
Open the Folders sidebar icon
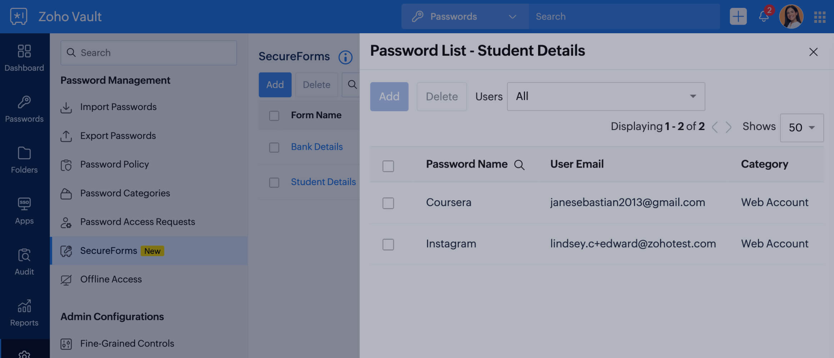click(24, 160)
